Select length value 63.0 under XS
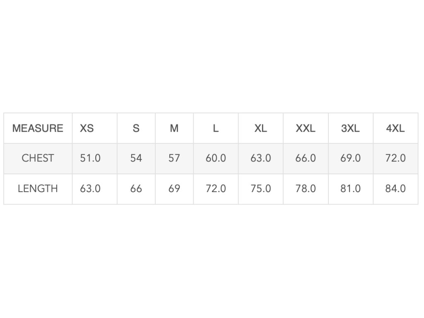The width and height of the screenshot is (424, 318). tap(90, 189)
